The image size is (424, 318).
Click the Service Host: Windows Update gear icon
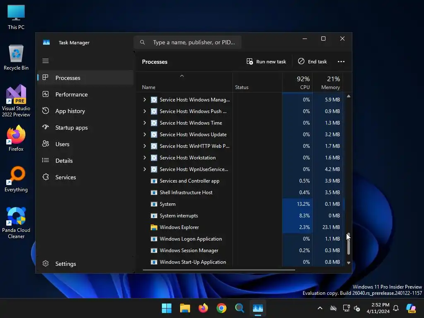coord(154,135)
